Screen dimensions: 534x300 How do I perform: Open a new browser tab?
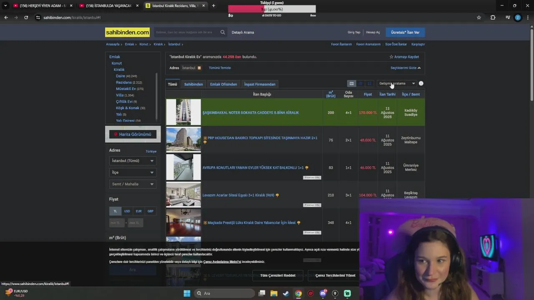click(x=214, y=5)
